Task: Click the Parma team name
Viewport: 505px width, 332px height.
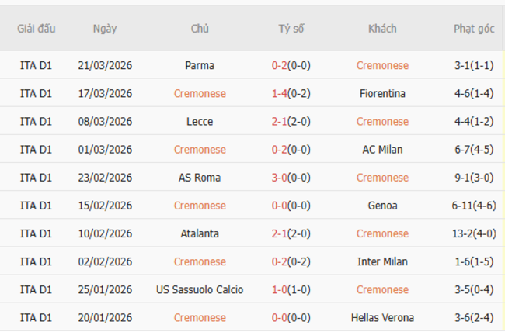Action: [200, 65]
